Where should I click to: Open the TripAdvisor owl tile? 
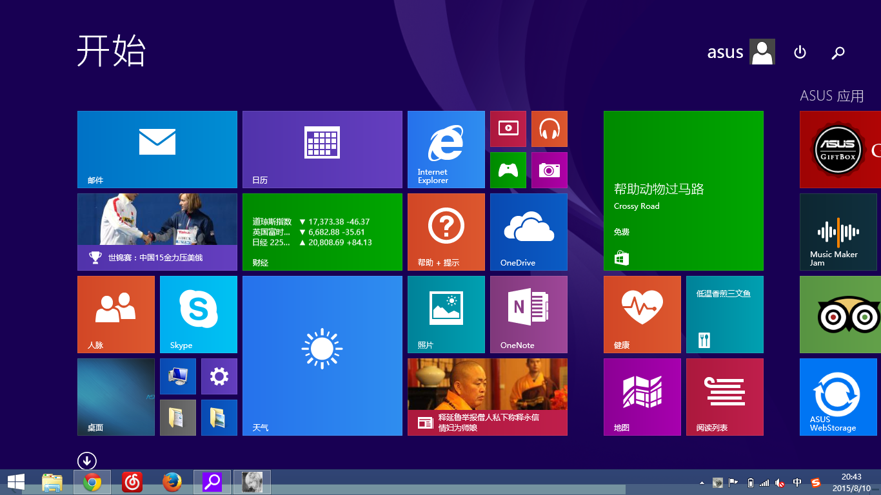tap(840, 315)
